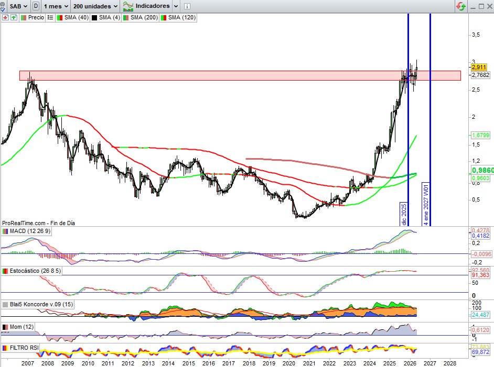Click ProRealTime.com - Fin de Día text
494x367 pixels.
(38, 223)
